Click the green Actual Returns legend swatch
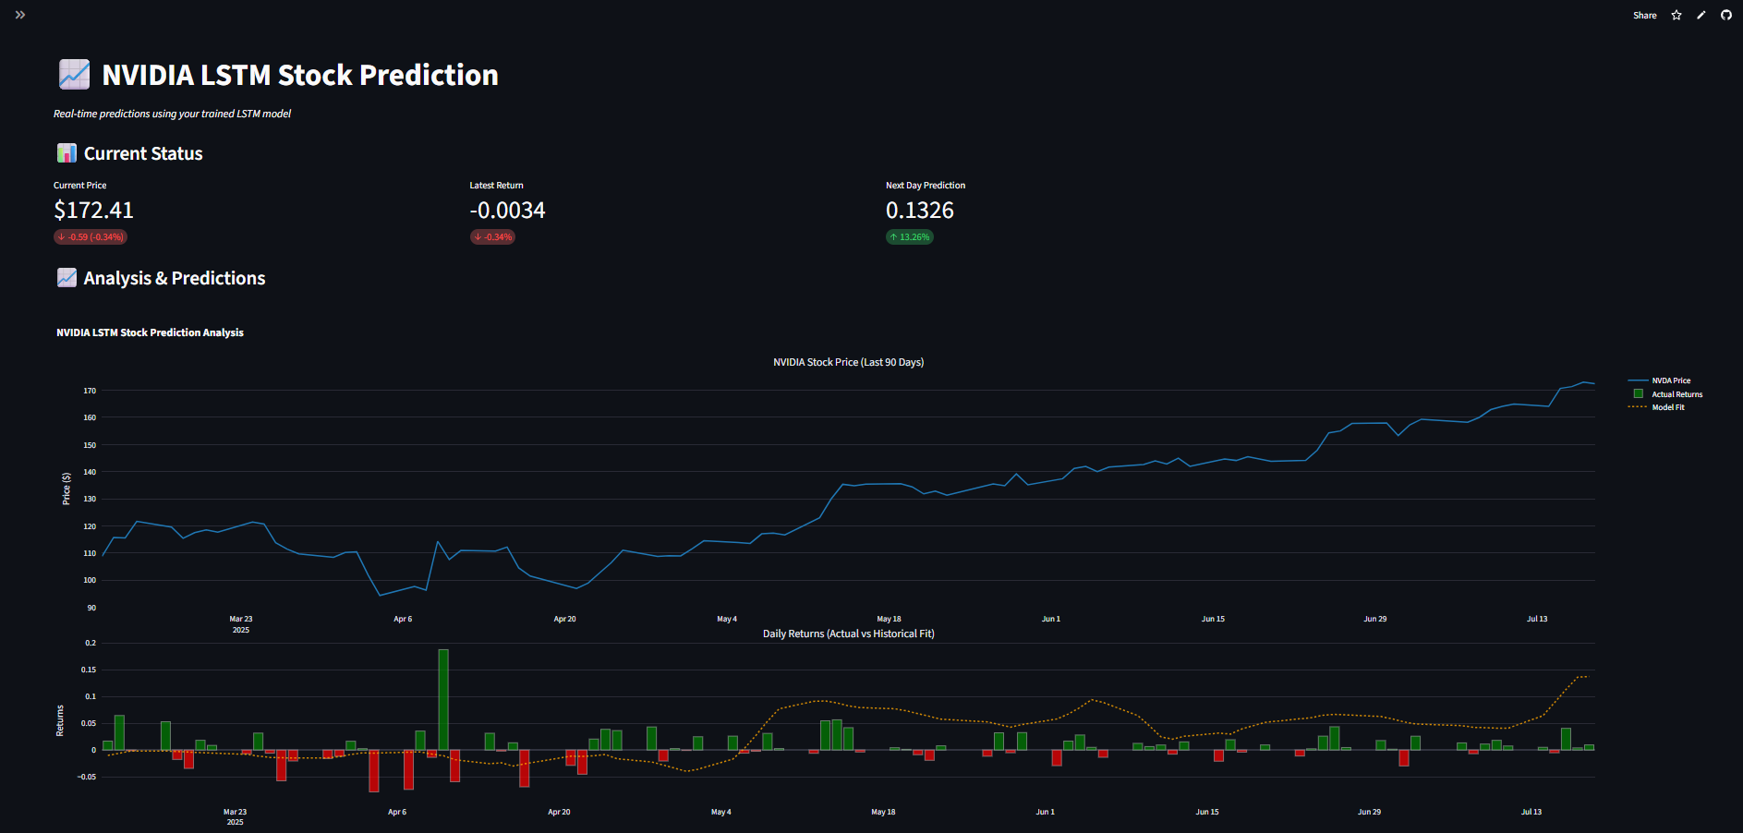This screenshot has height=833, width=1743. point(1638,393)
